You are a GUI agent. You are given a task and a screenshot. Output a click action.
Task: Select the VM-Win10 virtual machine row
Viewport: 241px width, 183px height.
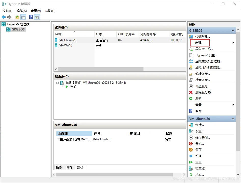[119, 45]
